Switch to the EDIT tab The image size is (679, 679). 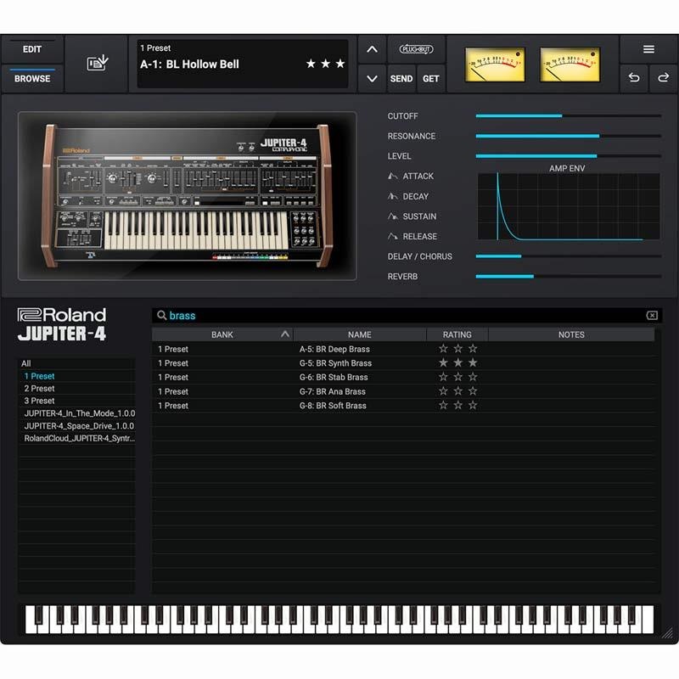[32, 49]
